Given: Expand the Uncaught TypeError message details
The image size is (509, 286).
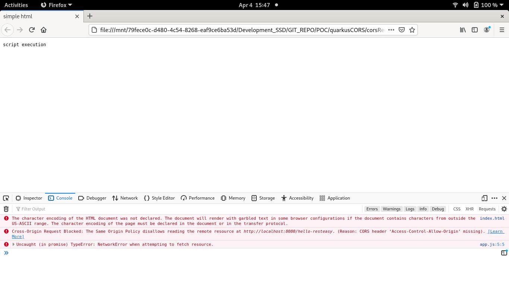Looking at the screenshot, I should (14, 244).
